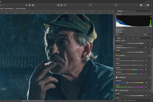Click the Sättigung value stepper

coord(150,70)
